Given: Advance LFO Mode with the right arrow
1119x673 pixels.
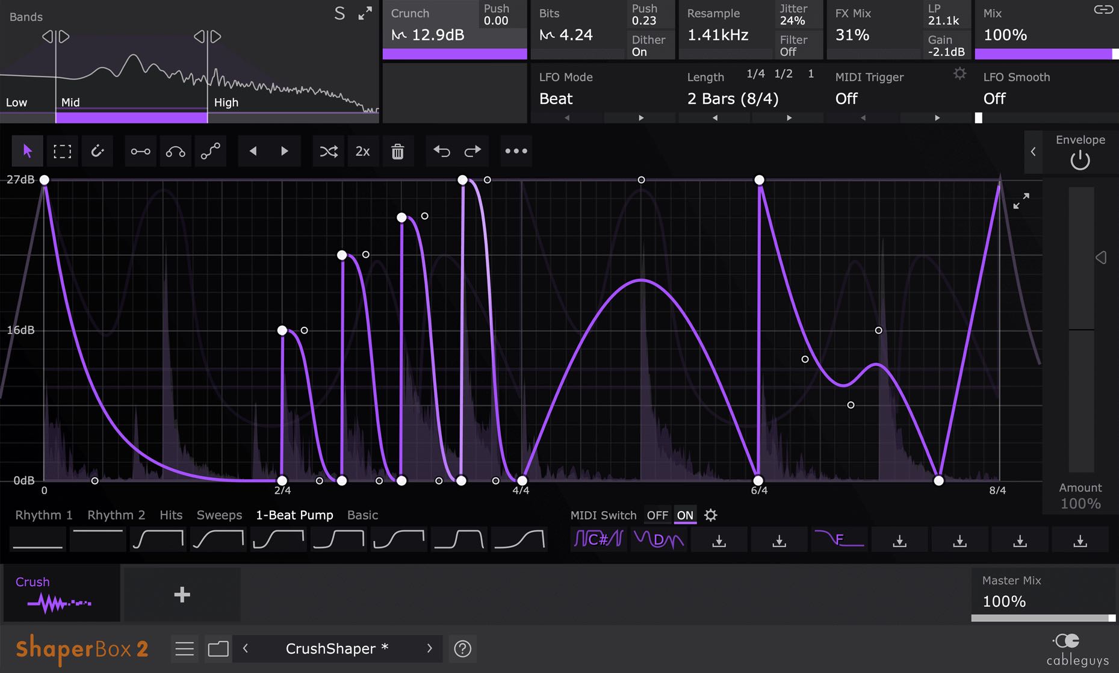Looking at the screenshot, I should pyautogui.click(x=641, y=118).
